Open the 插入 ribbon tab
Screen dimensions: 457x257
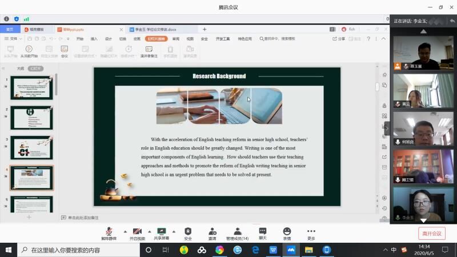tap(94, 39)
